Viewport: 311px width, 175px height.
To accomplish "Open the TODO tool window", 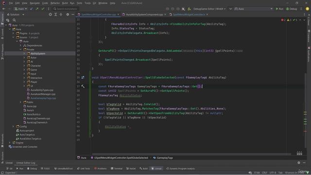I will pyautogui.click(x=45, y=169).
